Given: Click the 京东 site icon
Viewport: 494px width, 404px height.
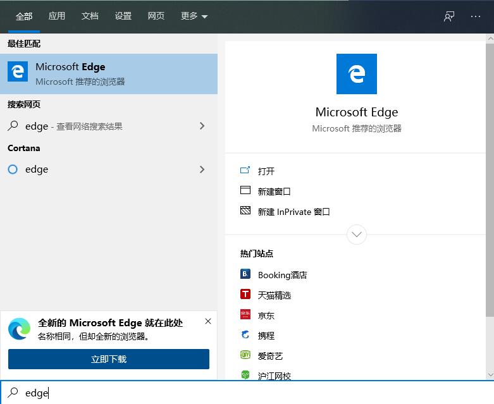Looking at the screenshot, I should coord(245,315).
